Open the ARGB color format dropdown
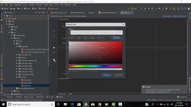Viewport: 191px width, 107px height. tap(100, 38)
